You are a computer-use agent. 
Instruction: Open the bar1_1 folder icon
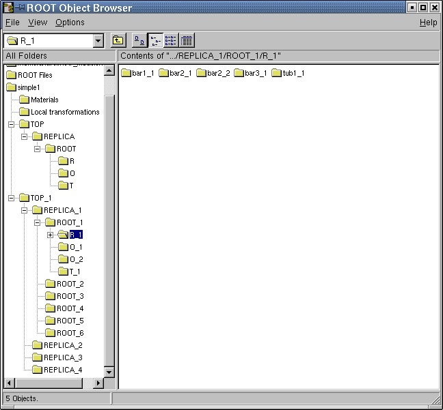coord(126,73)
